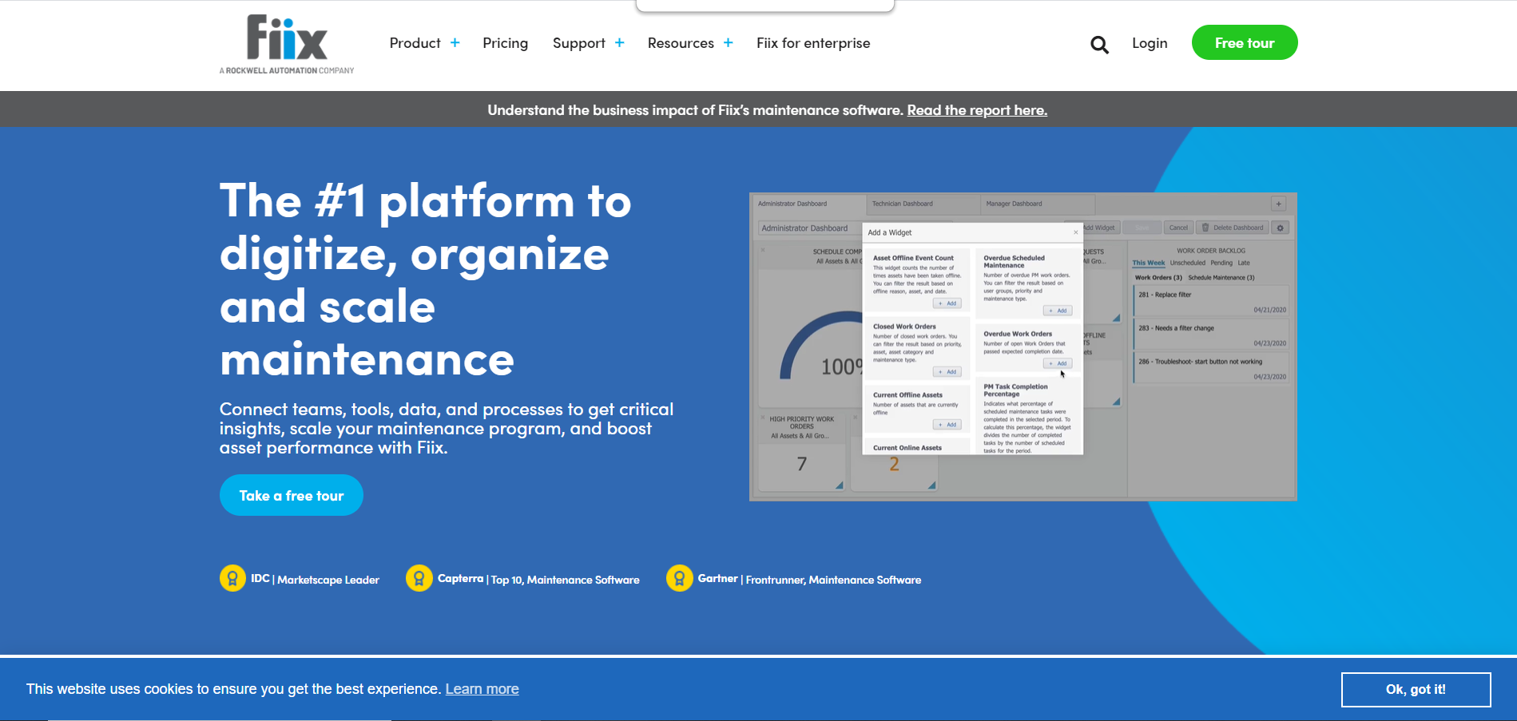Select the Pending backlog filter
Image resolution: width=1517 pixels, height=721 pixels.
click(x=1221, y=263)
